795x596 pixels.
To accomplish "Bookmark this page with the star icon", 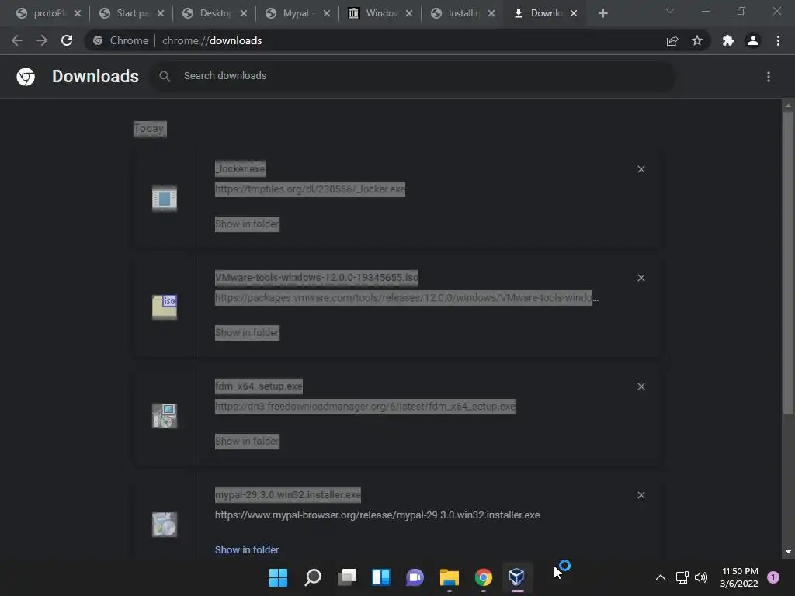I will pyautogui.click(x=697, y=40).
